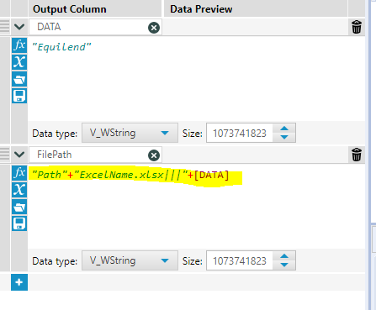
Task: Open columns and constants for DATA expression
Action: tap(19, 62)
